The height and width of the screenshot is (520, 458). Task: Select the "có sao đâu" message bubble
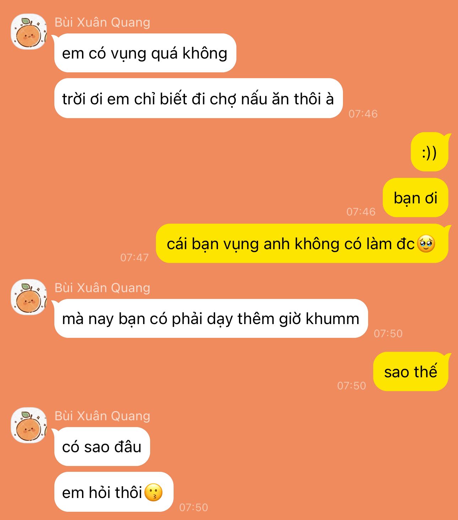point(102,447)
